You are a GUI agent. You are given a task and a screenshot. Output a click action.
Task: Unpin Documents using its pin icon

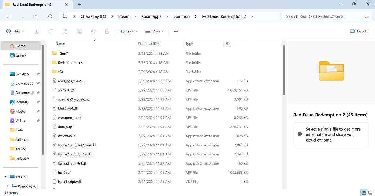click(38, 92)
